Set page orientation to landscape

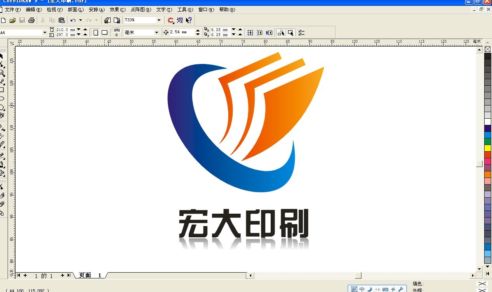click(104, 33)
